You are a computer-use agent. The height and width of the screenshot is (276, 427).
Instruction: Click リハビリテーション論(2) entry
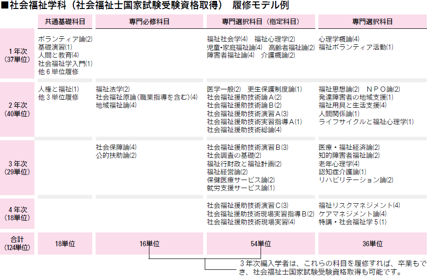(x=356, y=180)
